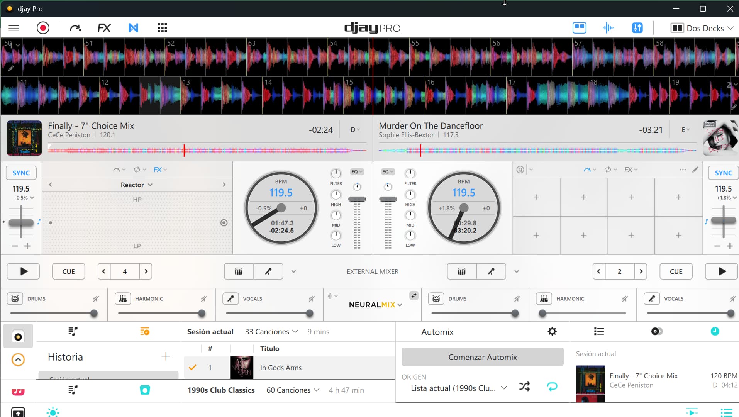Open the FX panel in top toolbar
739x417 pixels.
click(104, 28)
